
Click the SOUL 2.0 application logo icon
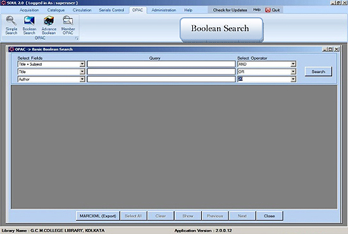[3, 3]
